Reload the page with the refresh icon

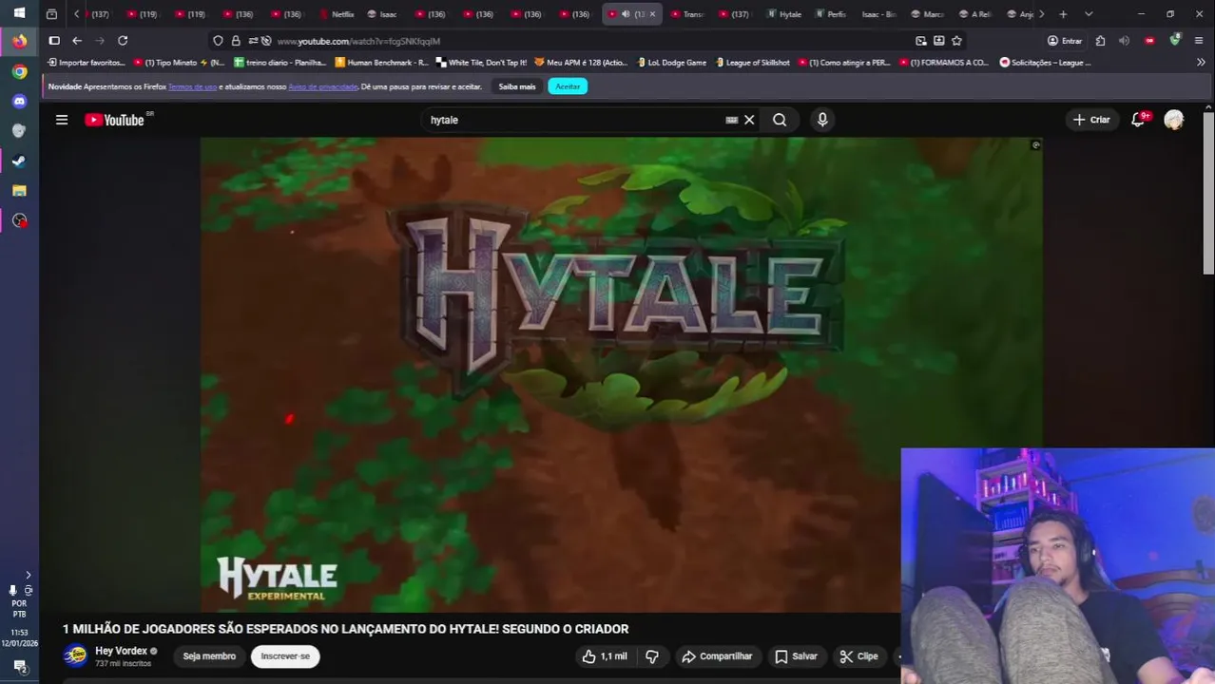tap(123, 41)
